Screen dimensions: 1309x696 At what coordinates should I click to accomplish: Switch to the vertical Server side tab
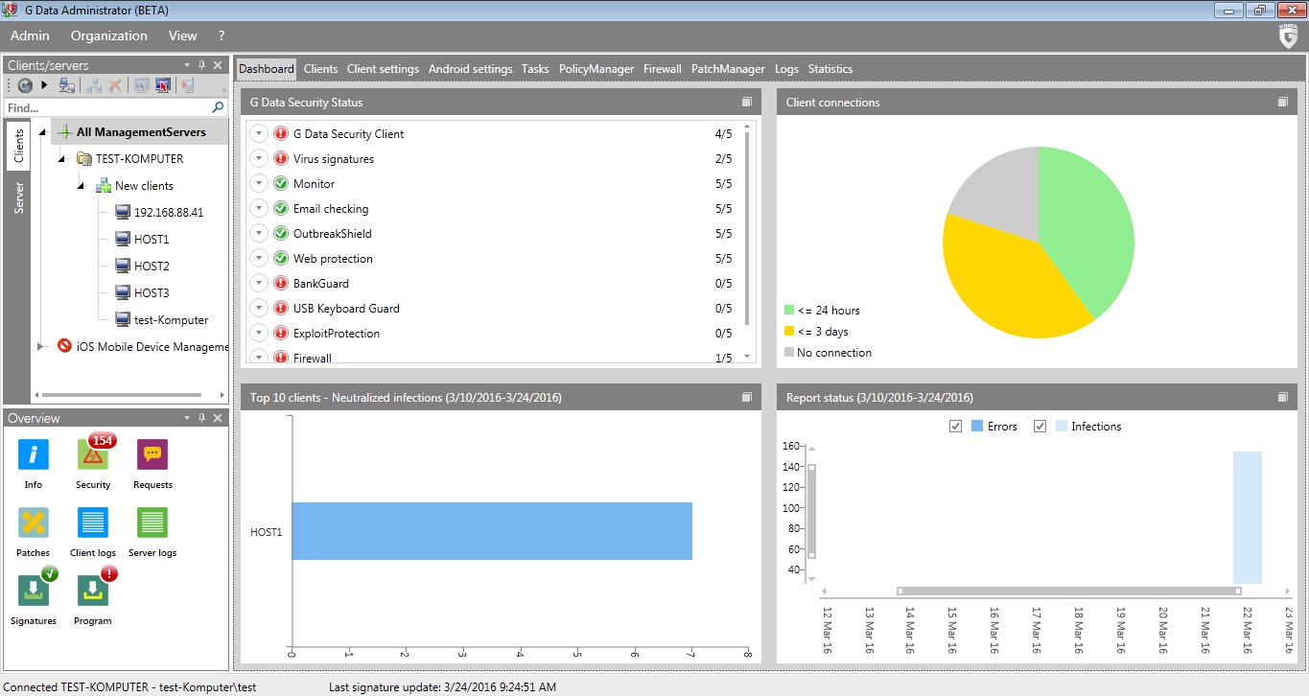(18, 197)
